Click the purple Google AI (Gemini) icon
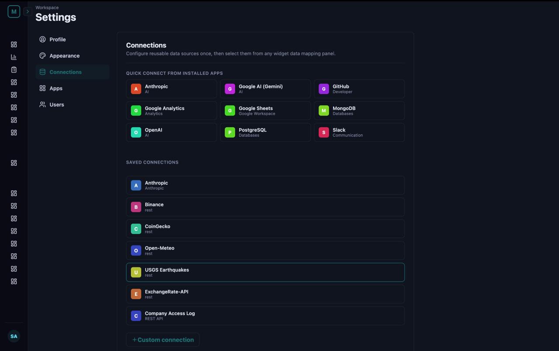559x351 pixels. (x=230, y=89)
